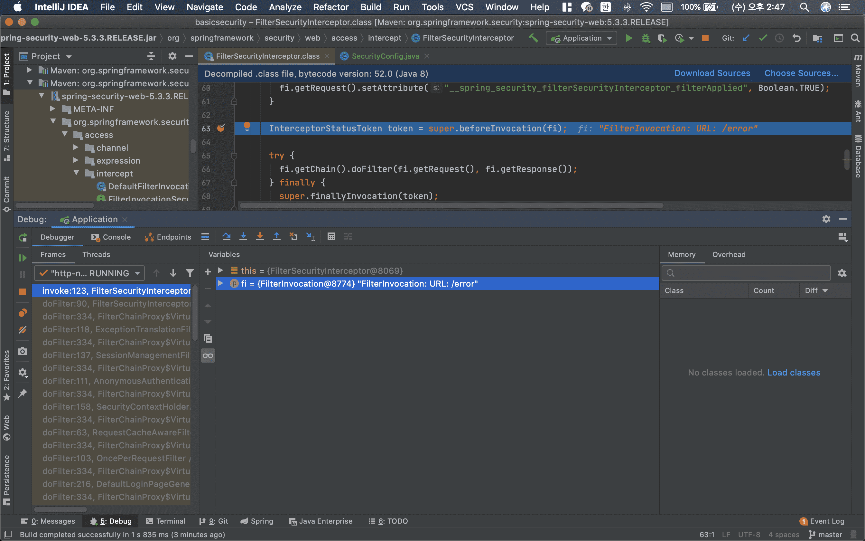Image resolution: width=865 pixels, height=541 pixels.
Task: Open the Endpoints tab
Action: pyautogui.click(x=168, y=237)
